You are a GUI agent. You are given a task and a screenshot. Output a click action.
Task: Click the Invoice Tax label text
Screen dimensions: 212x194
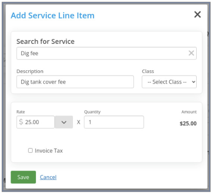tap(49, 151)
